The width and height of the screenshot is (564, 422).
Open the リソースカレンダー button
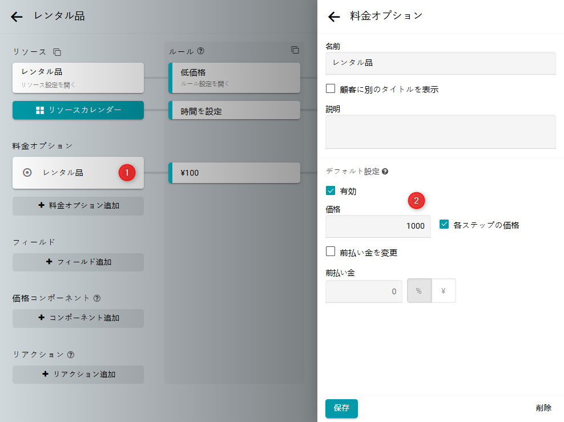(78, 110)
